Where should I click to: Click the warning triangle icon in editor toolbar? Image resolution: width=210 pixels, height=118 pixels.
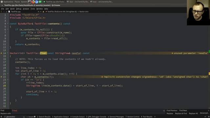click(x=43, y=12)
